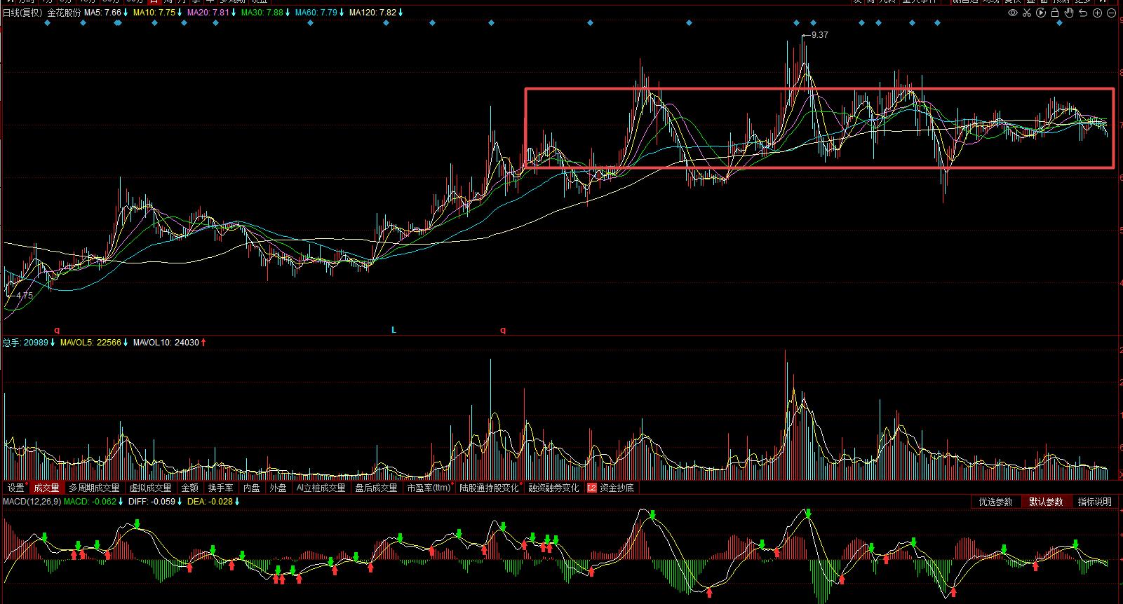The image size is (1123, 604).
Task: Click the 优选参数 button
Action: click(x=996, y=502)
